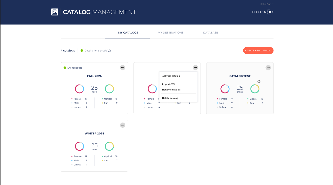Switch to the MY DESTINATIONS tab
Viewport: 333px width, 185px height.
pos(171,33)
